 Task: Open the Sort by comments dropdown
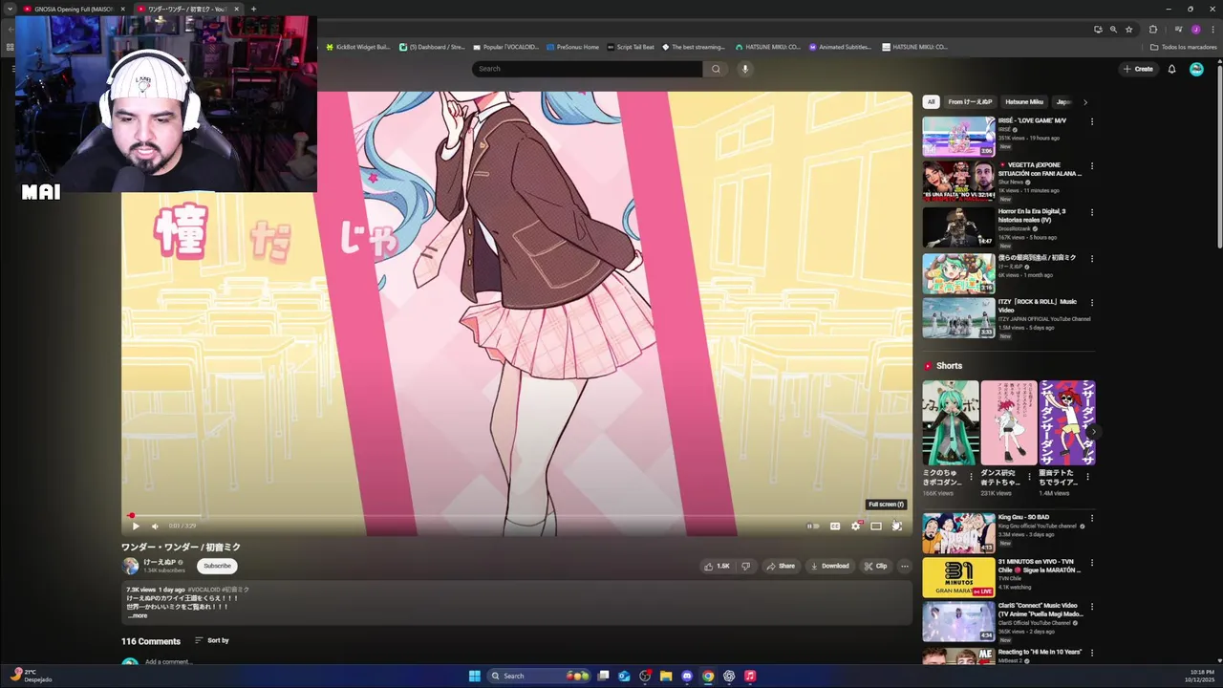tap(212, 640)
